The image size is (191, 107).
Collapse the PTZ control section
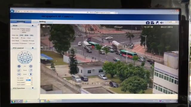coord(33,48)
